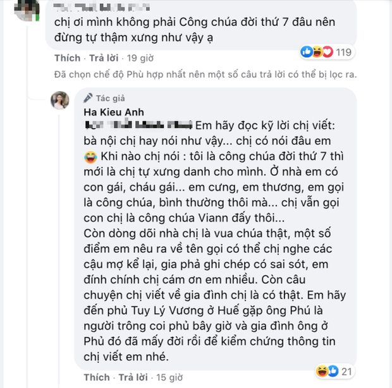392x388 pixels.
Task: Click Thích under the first comment
Action: point(64,58)
